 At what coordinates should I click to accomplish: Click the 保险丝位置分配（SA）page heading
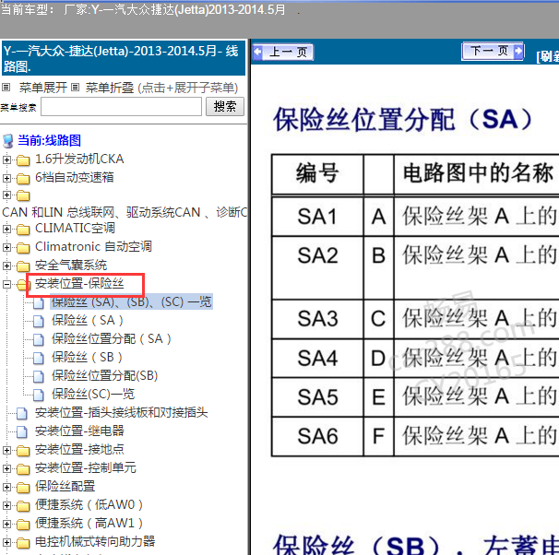point(403,119)
